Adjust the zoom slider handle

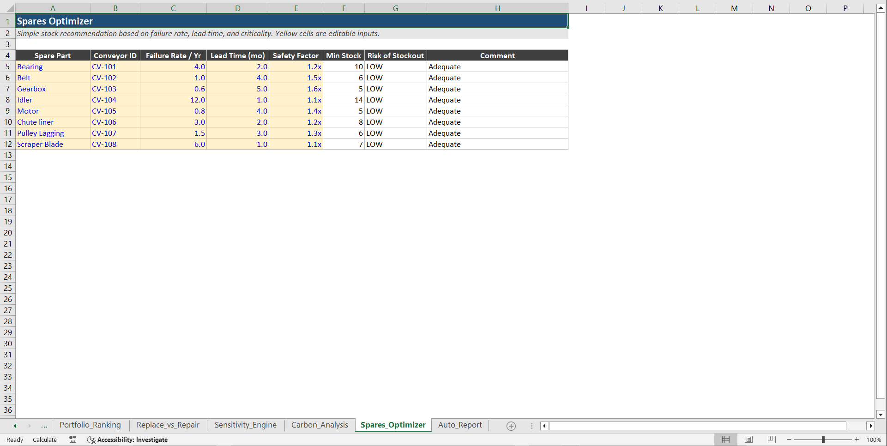(823, 440)
